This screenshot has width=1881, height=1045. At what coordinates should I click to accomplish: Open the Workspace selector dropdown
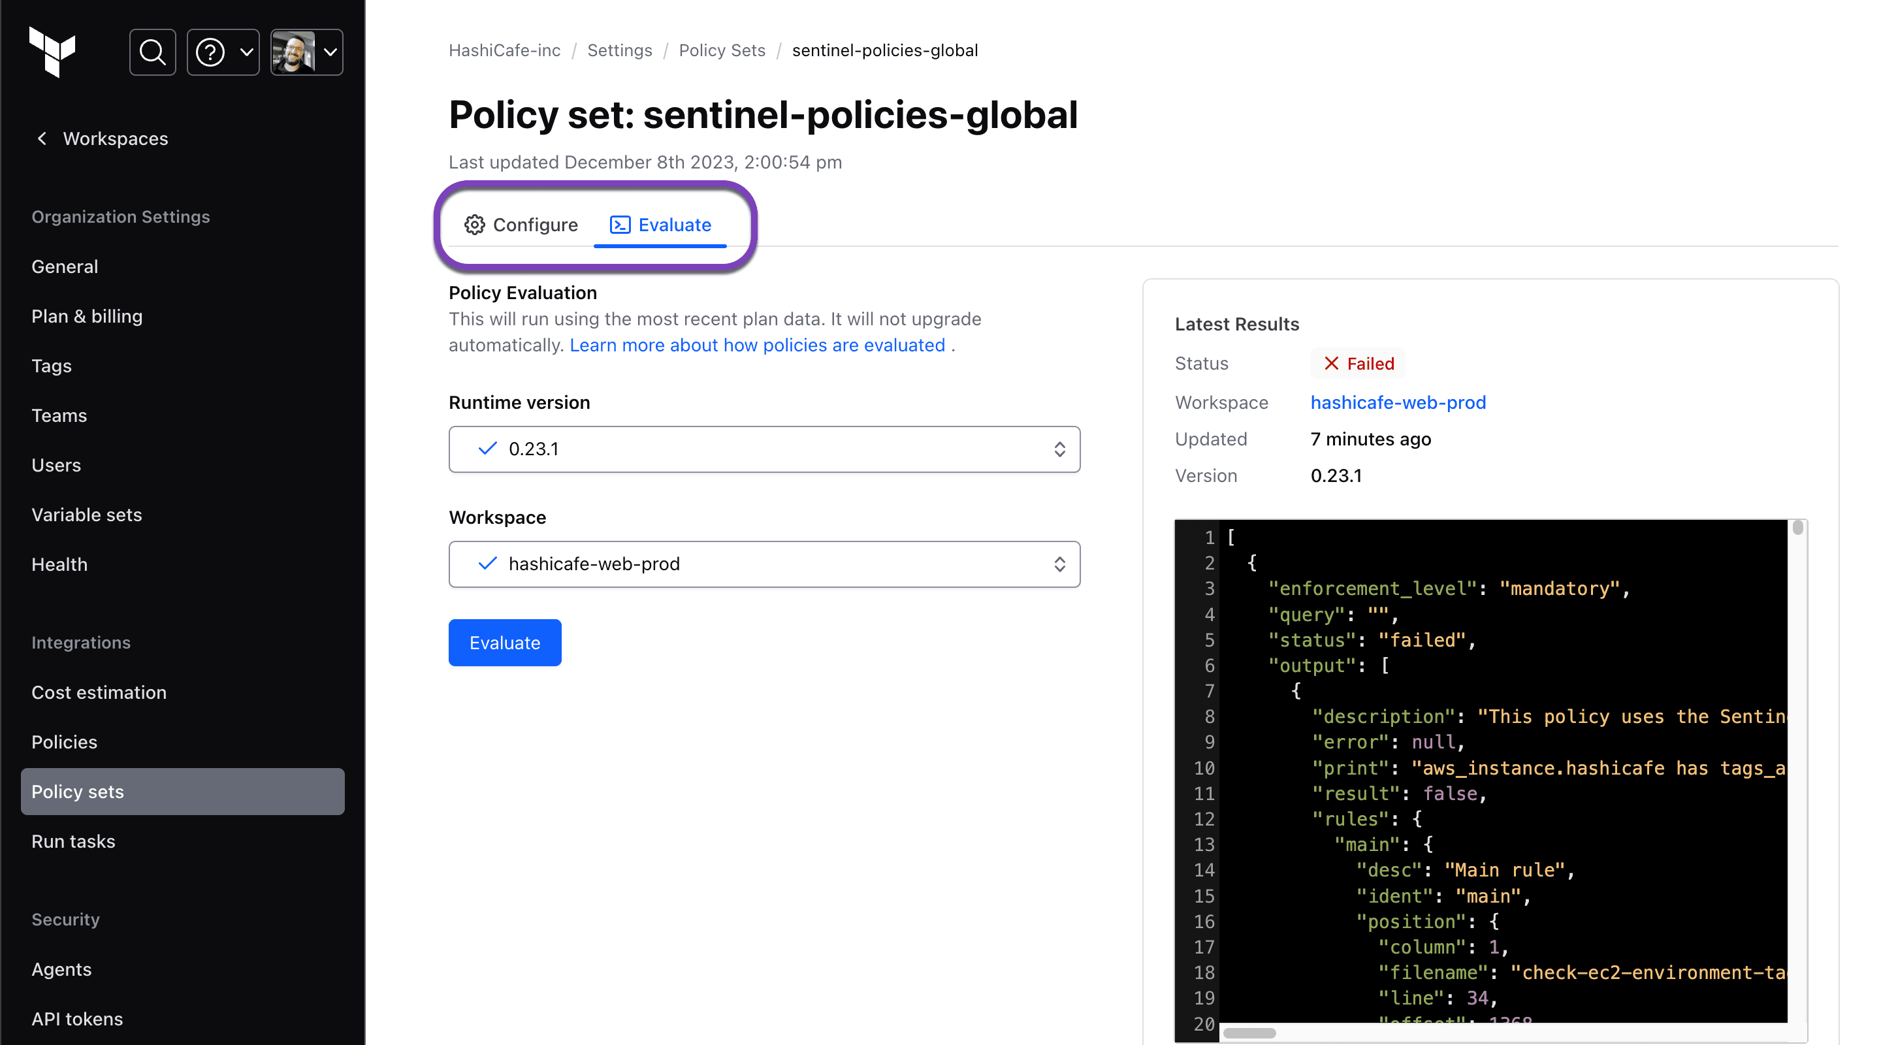pos(764,564)
